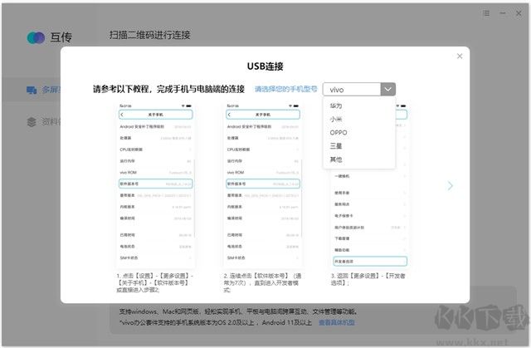
Task: Open the 查看具体机型 link
Action: (337, 322)
